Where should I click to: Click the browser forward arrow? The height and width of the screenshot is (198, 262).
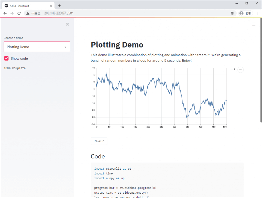(12, 13)
